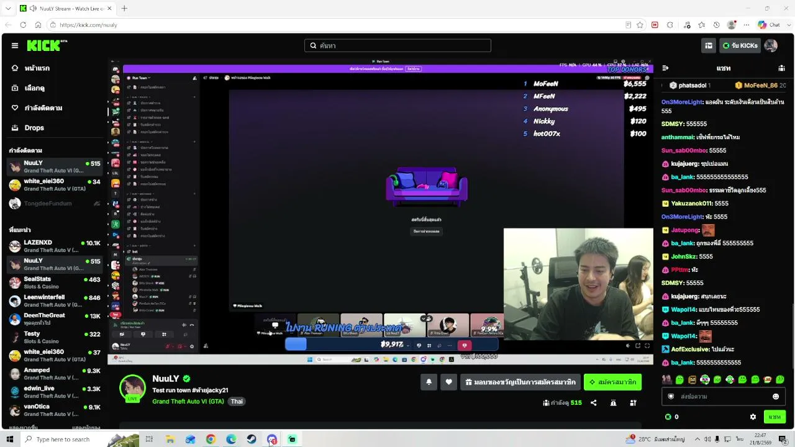
Task: Click the chat message input field
Action: [x=723, y=397]
